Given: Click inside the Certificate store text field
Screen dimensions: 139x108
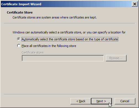Looking at the screenshot, I should [63, 58].
